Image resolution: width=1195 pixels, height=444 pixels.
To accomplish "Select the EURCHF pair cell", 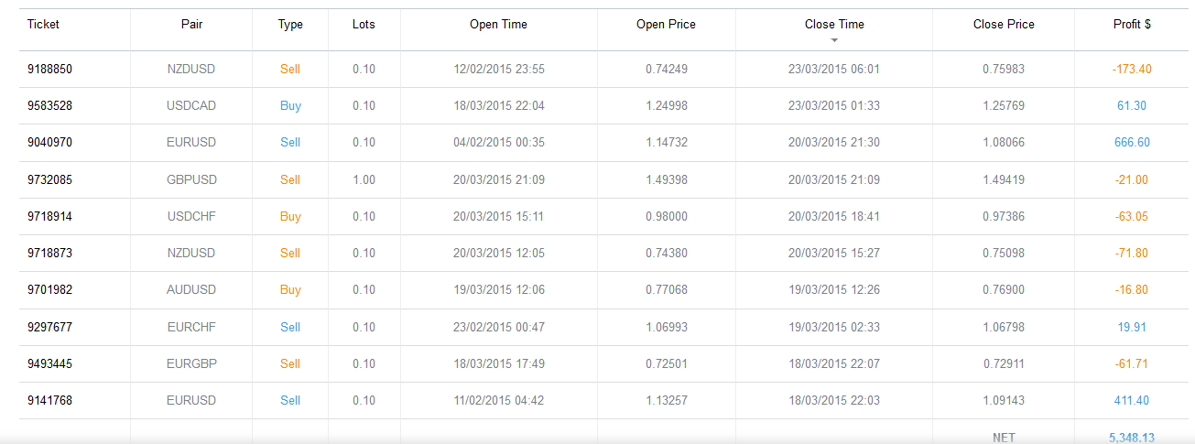I will 191,327.
